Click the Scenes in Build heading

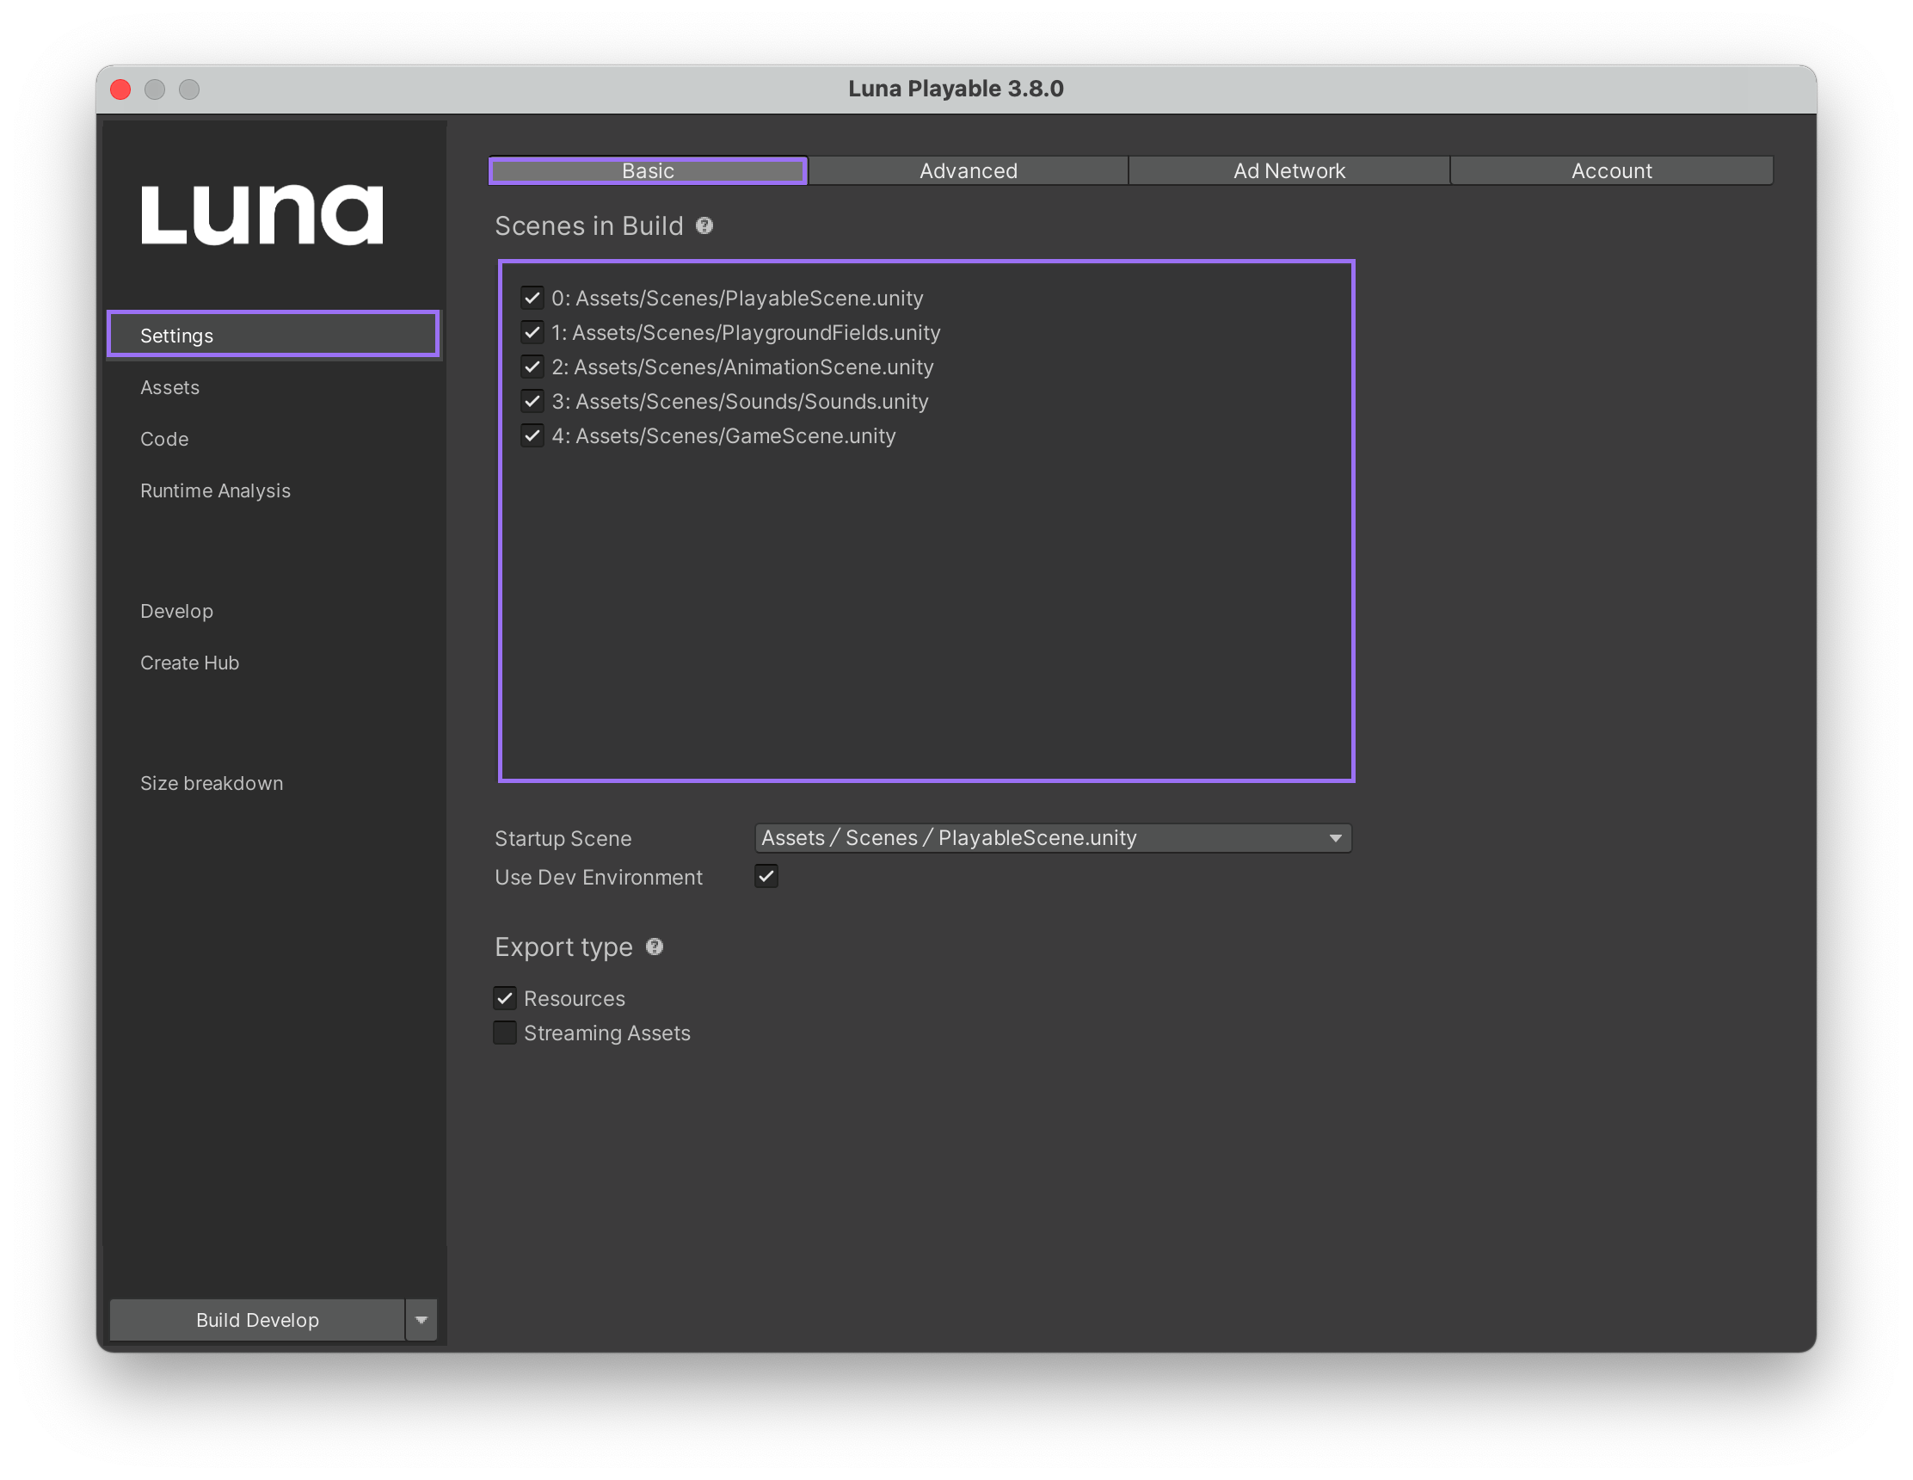(589, 226)
